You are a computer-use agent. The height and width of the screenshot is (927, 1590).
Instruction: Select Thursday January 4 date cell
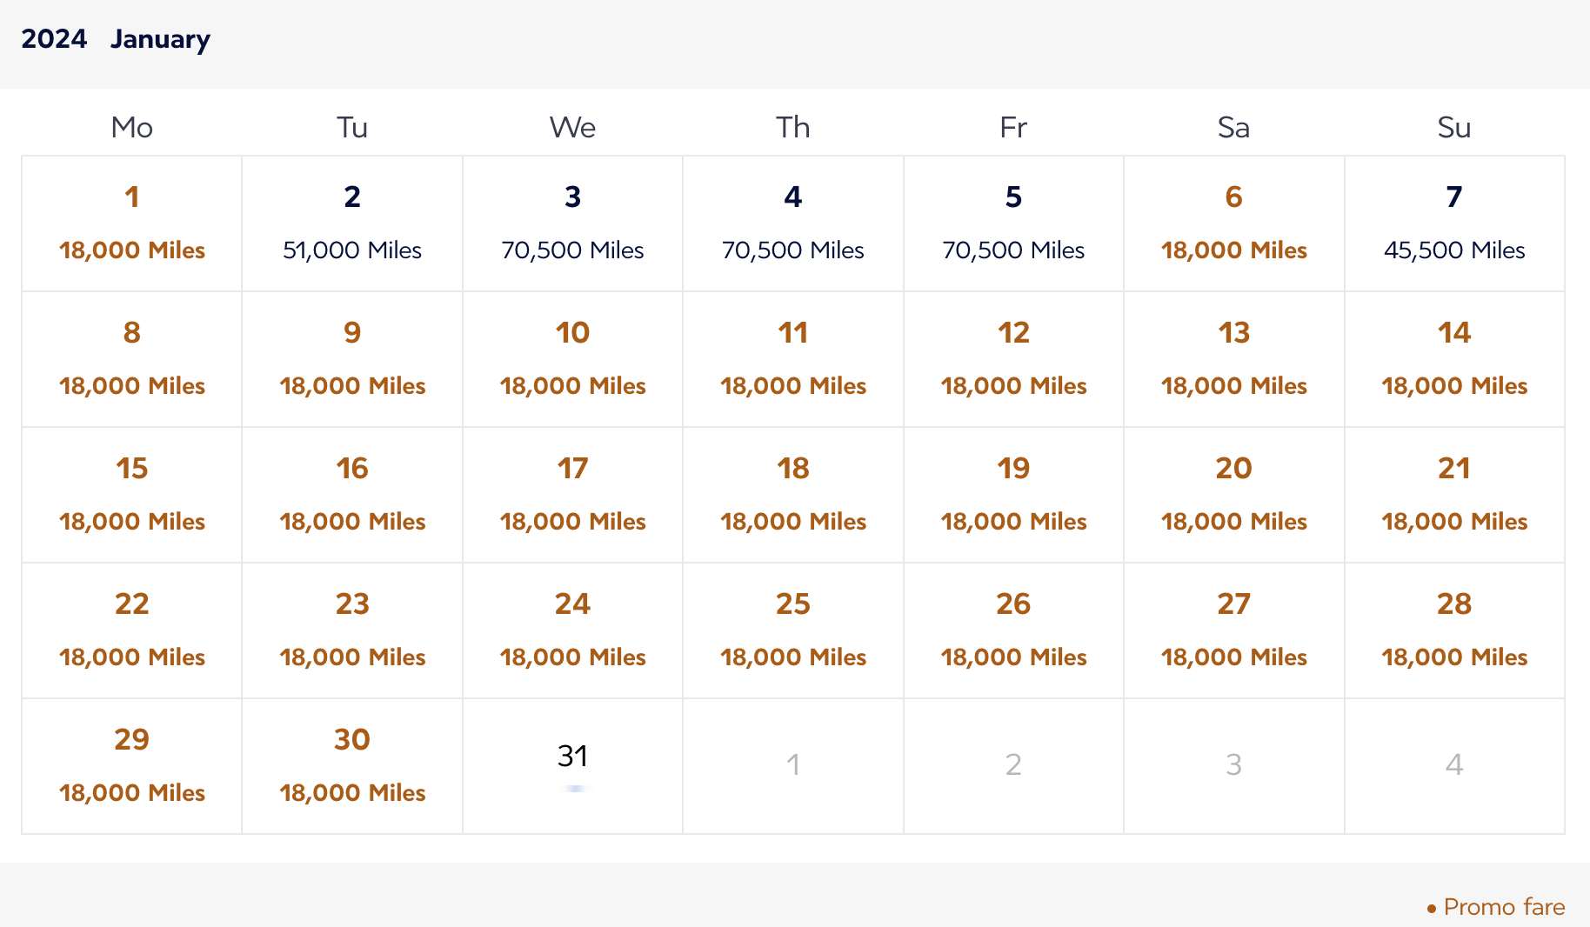tap(792, 223)
